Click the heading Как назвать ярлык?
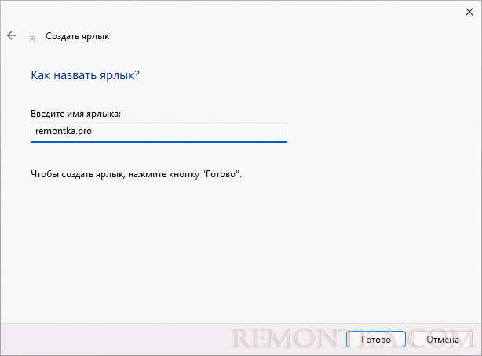This screenshot has width=482, height=356. [x=85, y=75]
